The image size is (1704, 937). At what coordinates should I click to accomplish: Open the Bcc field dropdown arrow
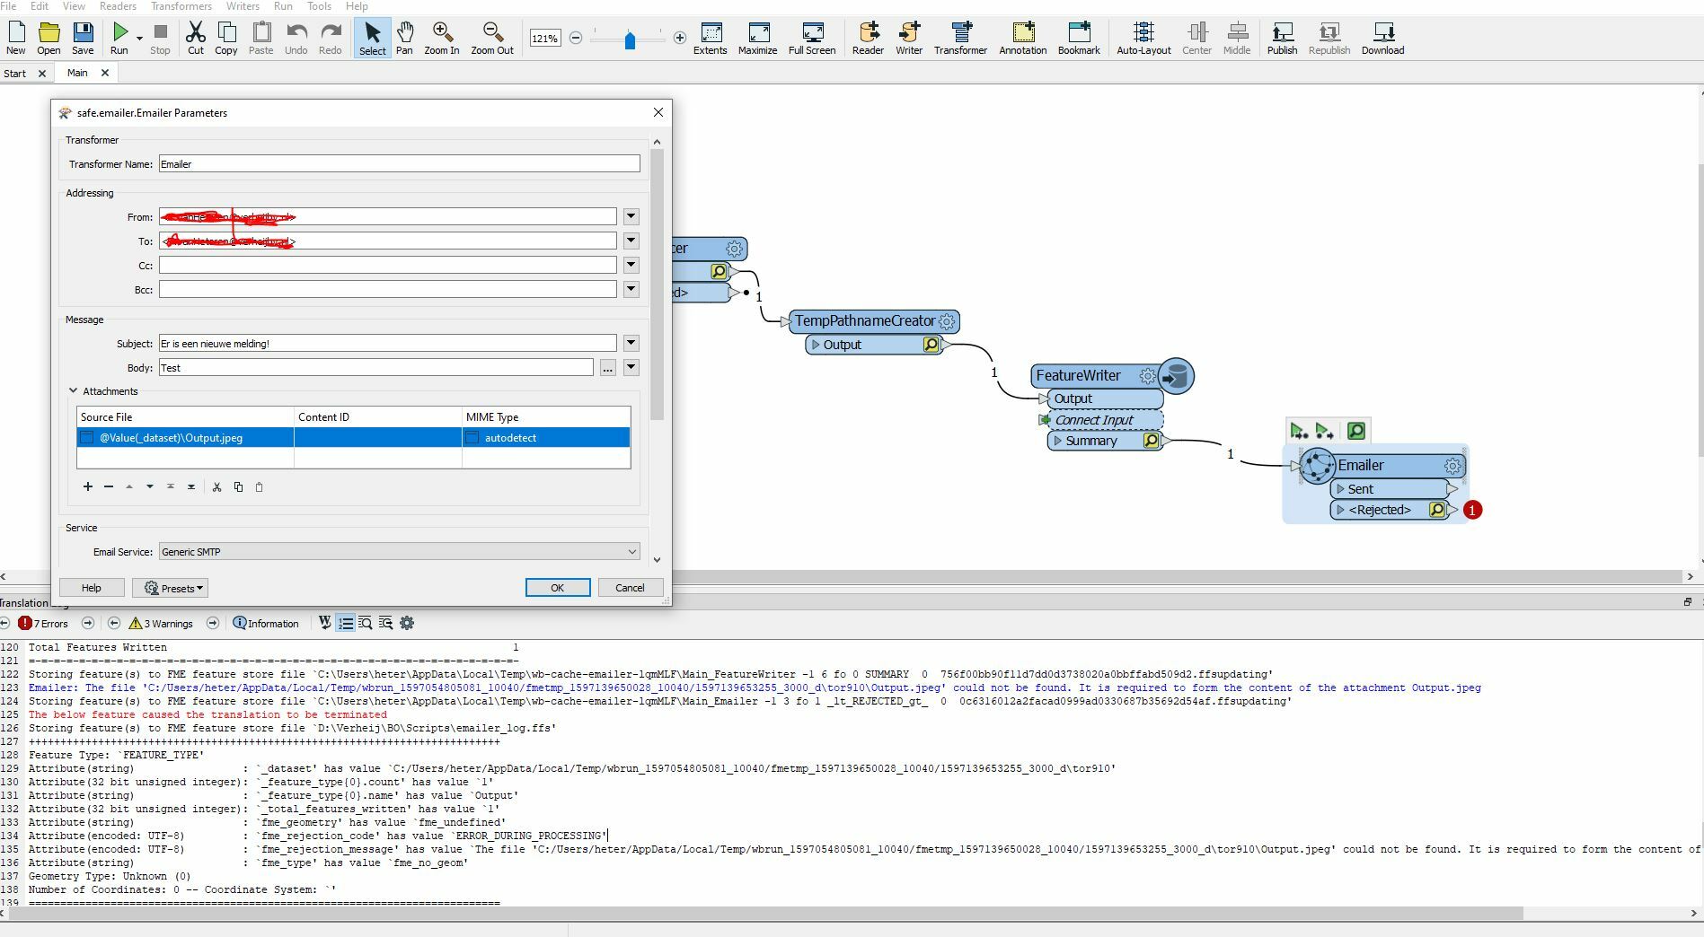[x=631, y=289]
